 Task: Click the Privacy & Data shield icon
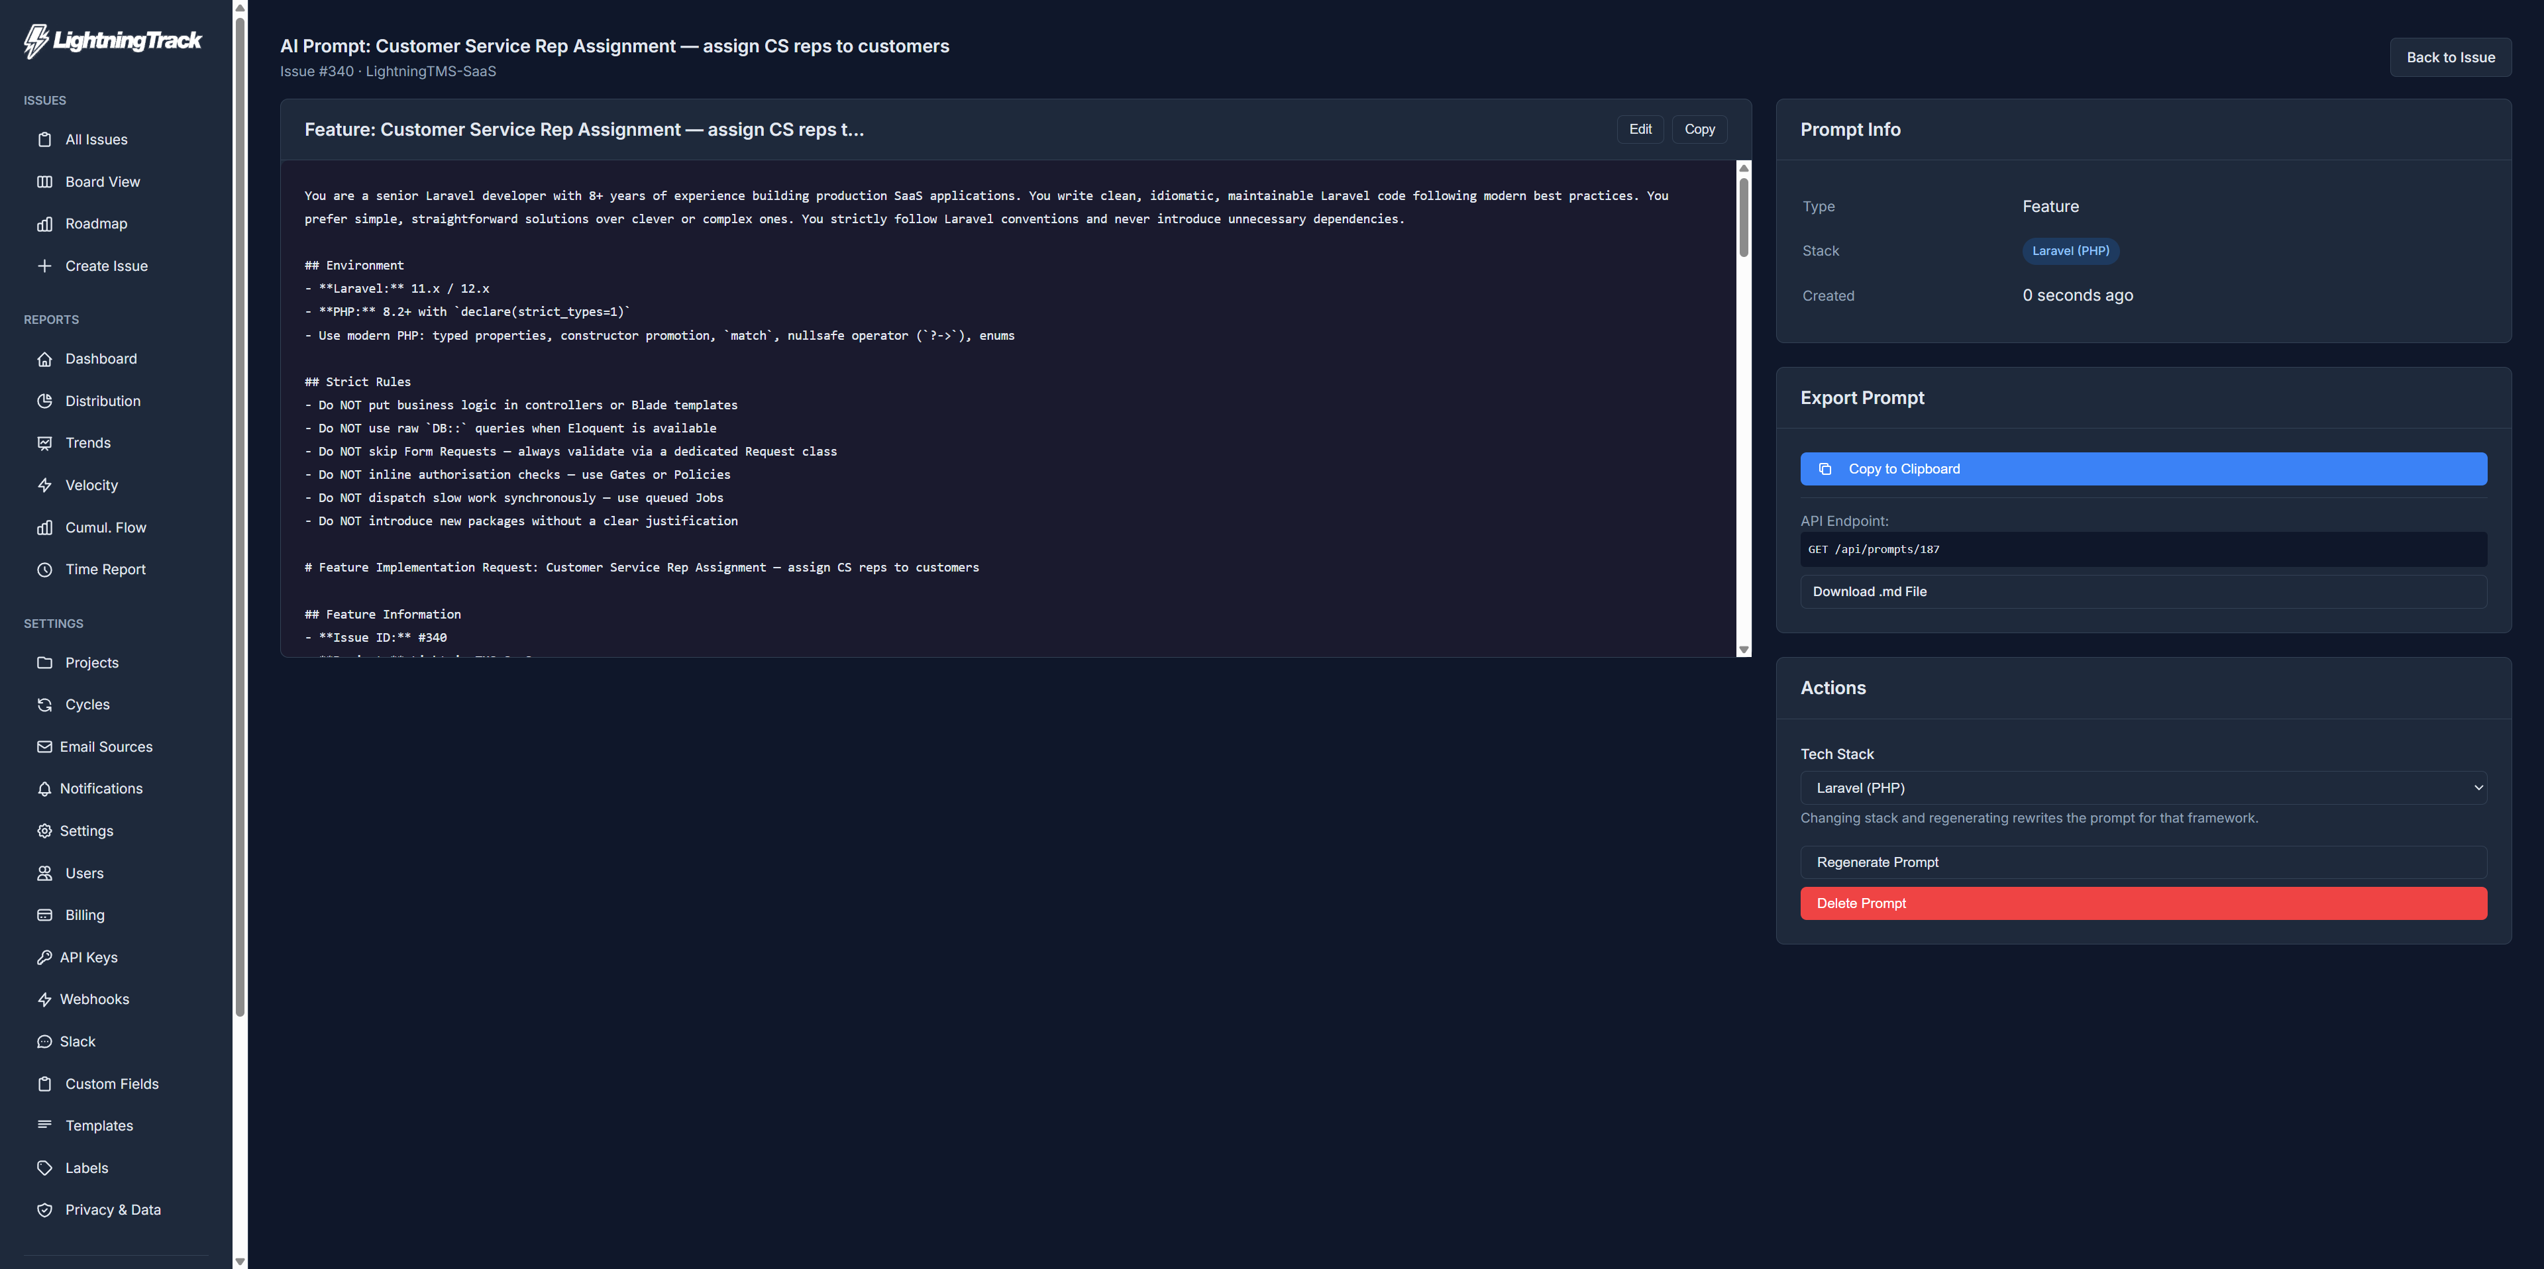44,1210
